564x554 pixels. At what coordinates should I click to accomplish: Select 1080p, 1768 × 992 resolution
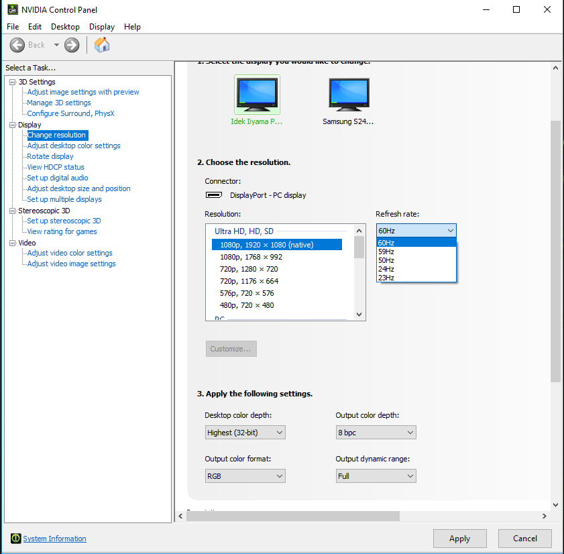(251, 257)
